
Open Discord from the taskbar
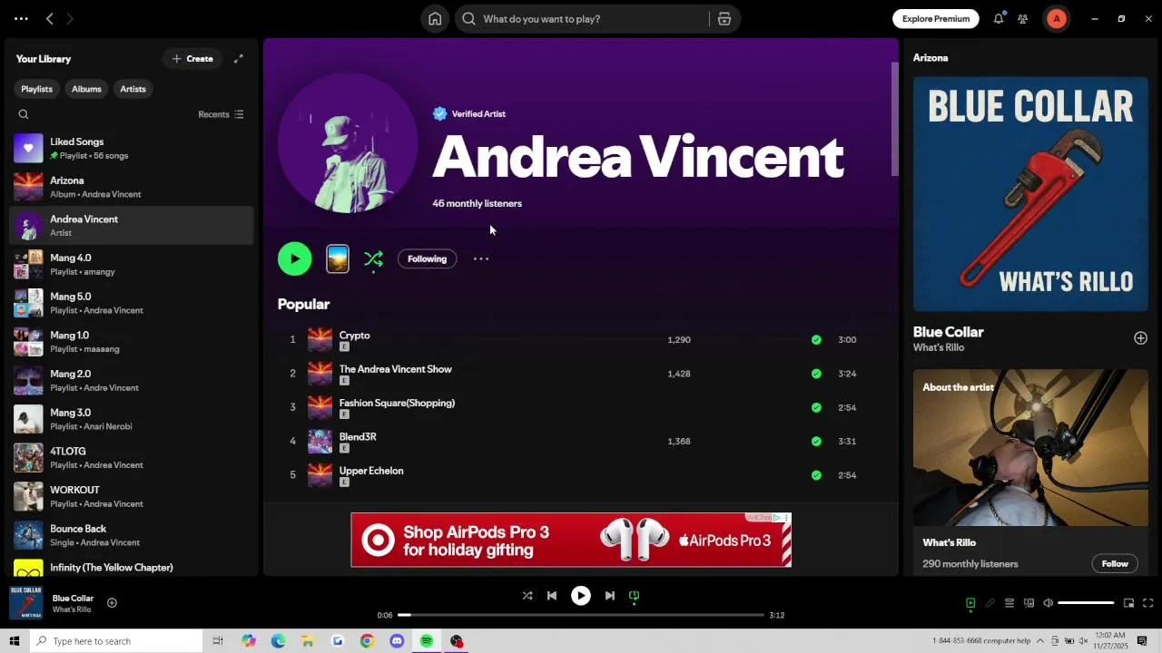coord(397,641)
